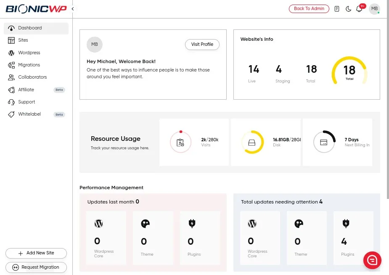Click the Request Migration button
The height and width of the screenshot is (275, 389).
tap(36, 267)
